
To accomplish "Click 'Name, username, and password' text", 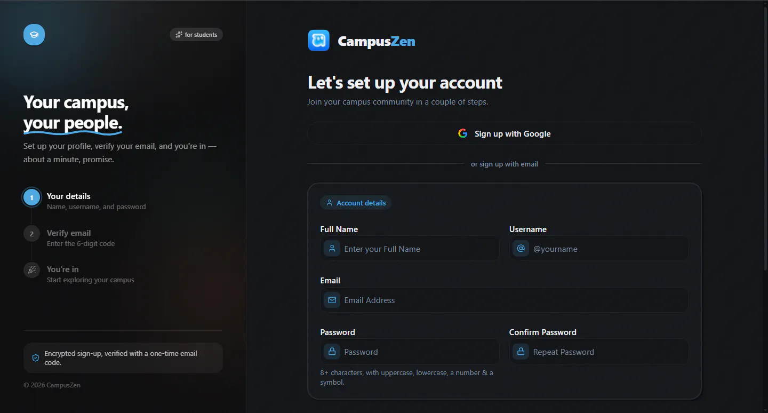I will pyautogui.click(x=97, y=206).
